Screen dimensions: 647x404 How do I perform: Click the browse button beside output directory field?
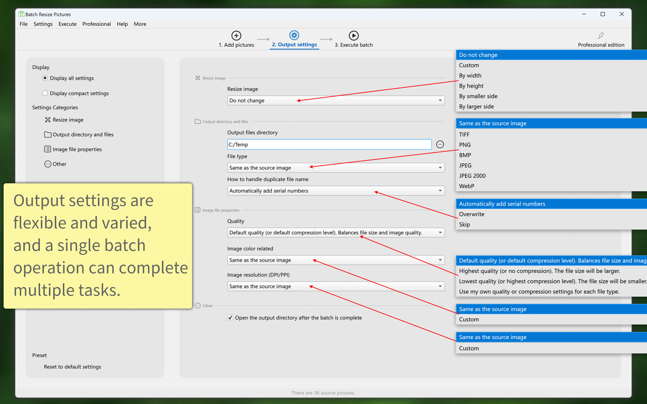click(x=440, y=144)
